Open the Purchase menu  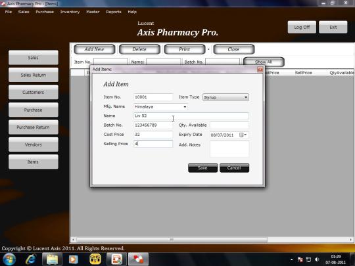(x=45, y=12)
